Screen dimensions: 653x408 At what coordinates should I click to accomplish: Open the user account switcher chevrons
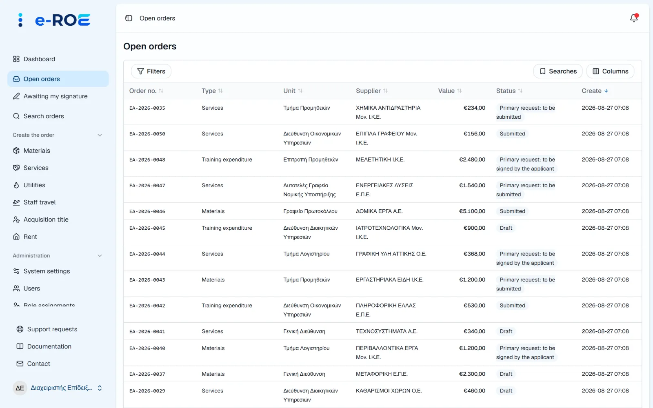(100, 388)
